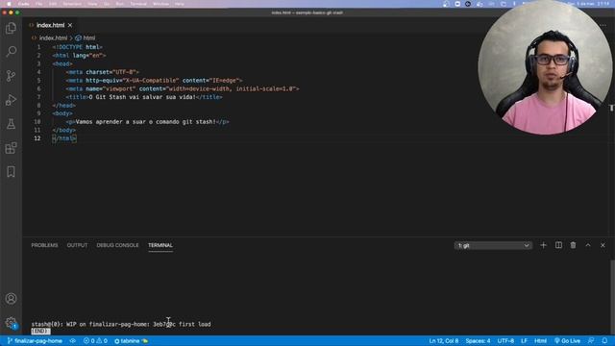Screen dimensions: 615x346
Task: Switch to the OUTPUT panel tab
Action: tap(77, 245)
